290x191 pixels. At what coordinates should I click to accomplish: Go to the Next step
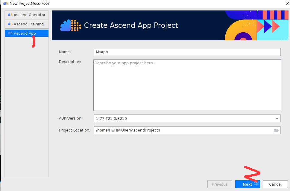pos(248,184)
